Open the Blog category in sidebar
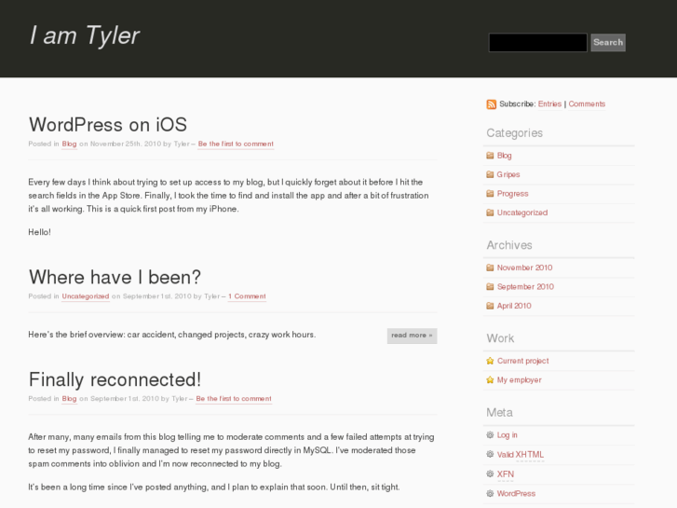 (505, 156)
